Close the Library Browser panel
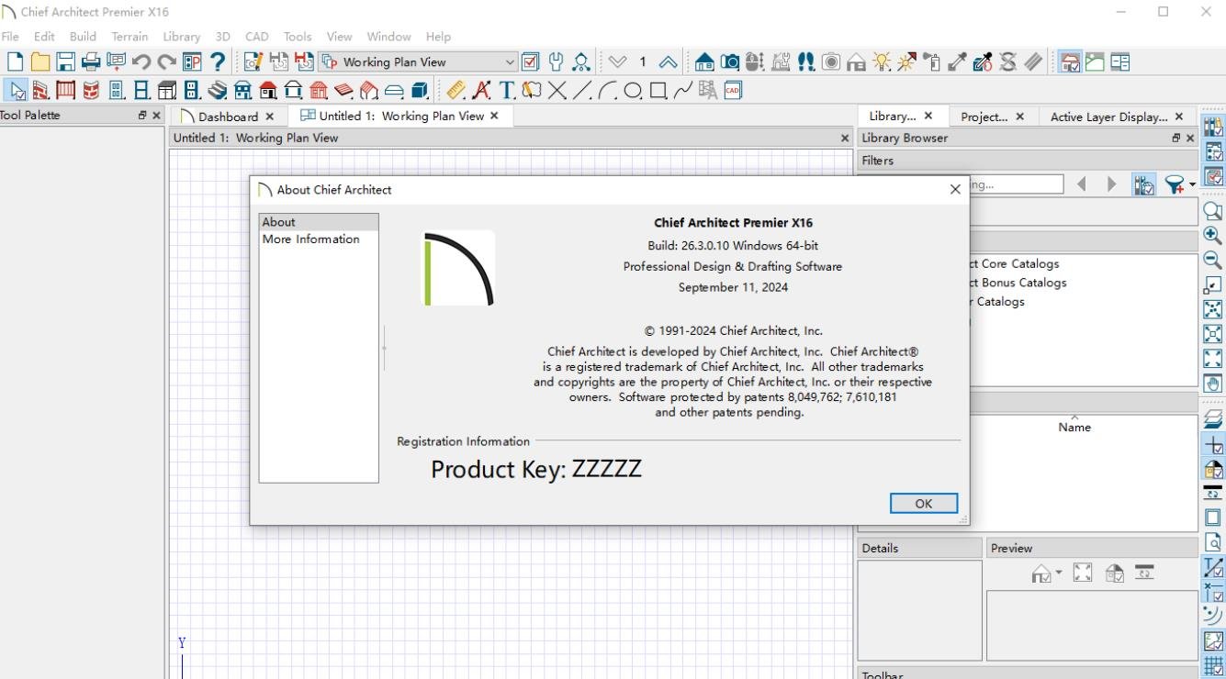This screenshot has width=1226, height=679. (1190, 138)
